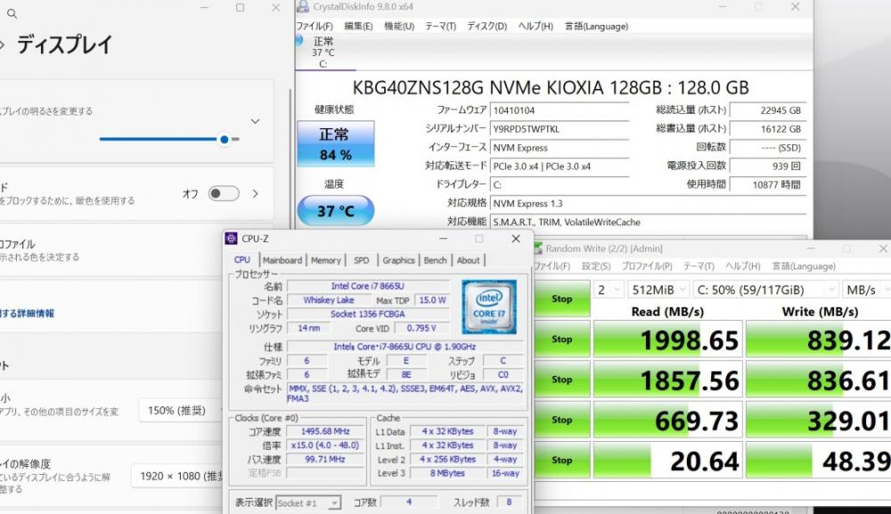The height and width of the screenshot is (514, 891).
Task: Click the interface field NVM Express
Action: point(560,148)
